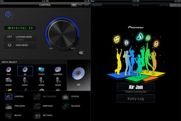
Task: Select the BD input in Input Select grid
Action: point(25,71)
